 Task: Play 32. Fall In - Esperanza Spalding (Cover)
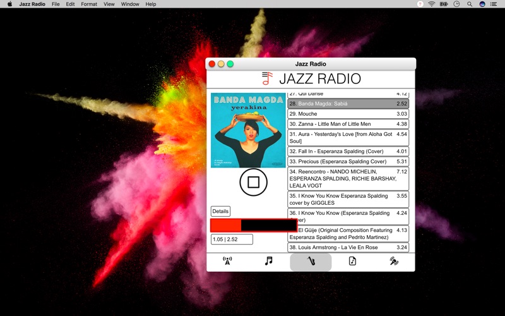click(348, 151)
